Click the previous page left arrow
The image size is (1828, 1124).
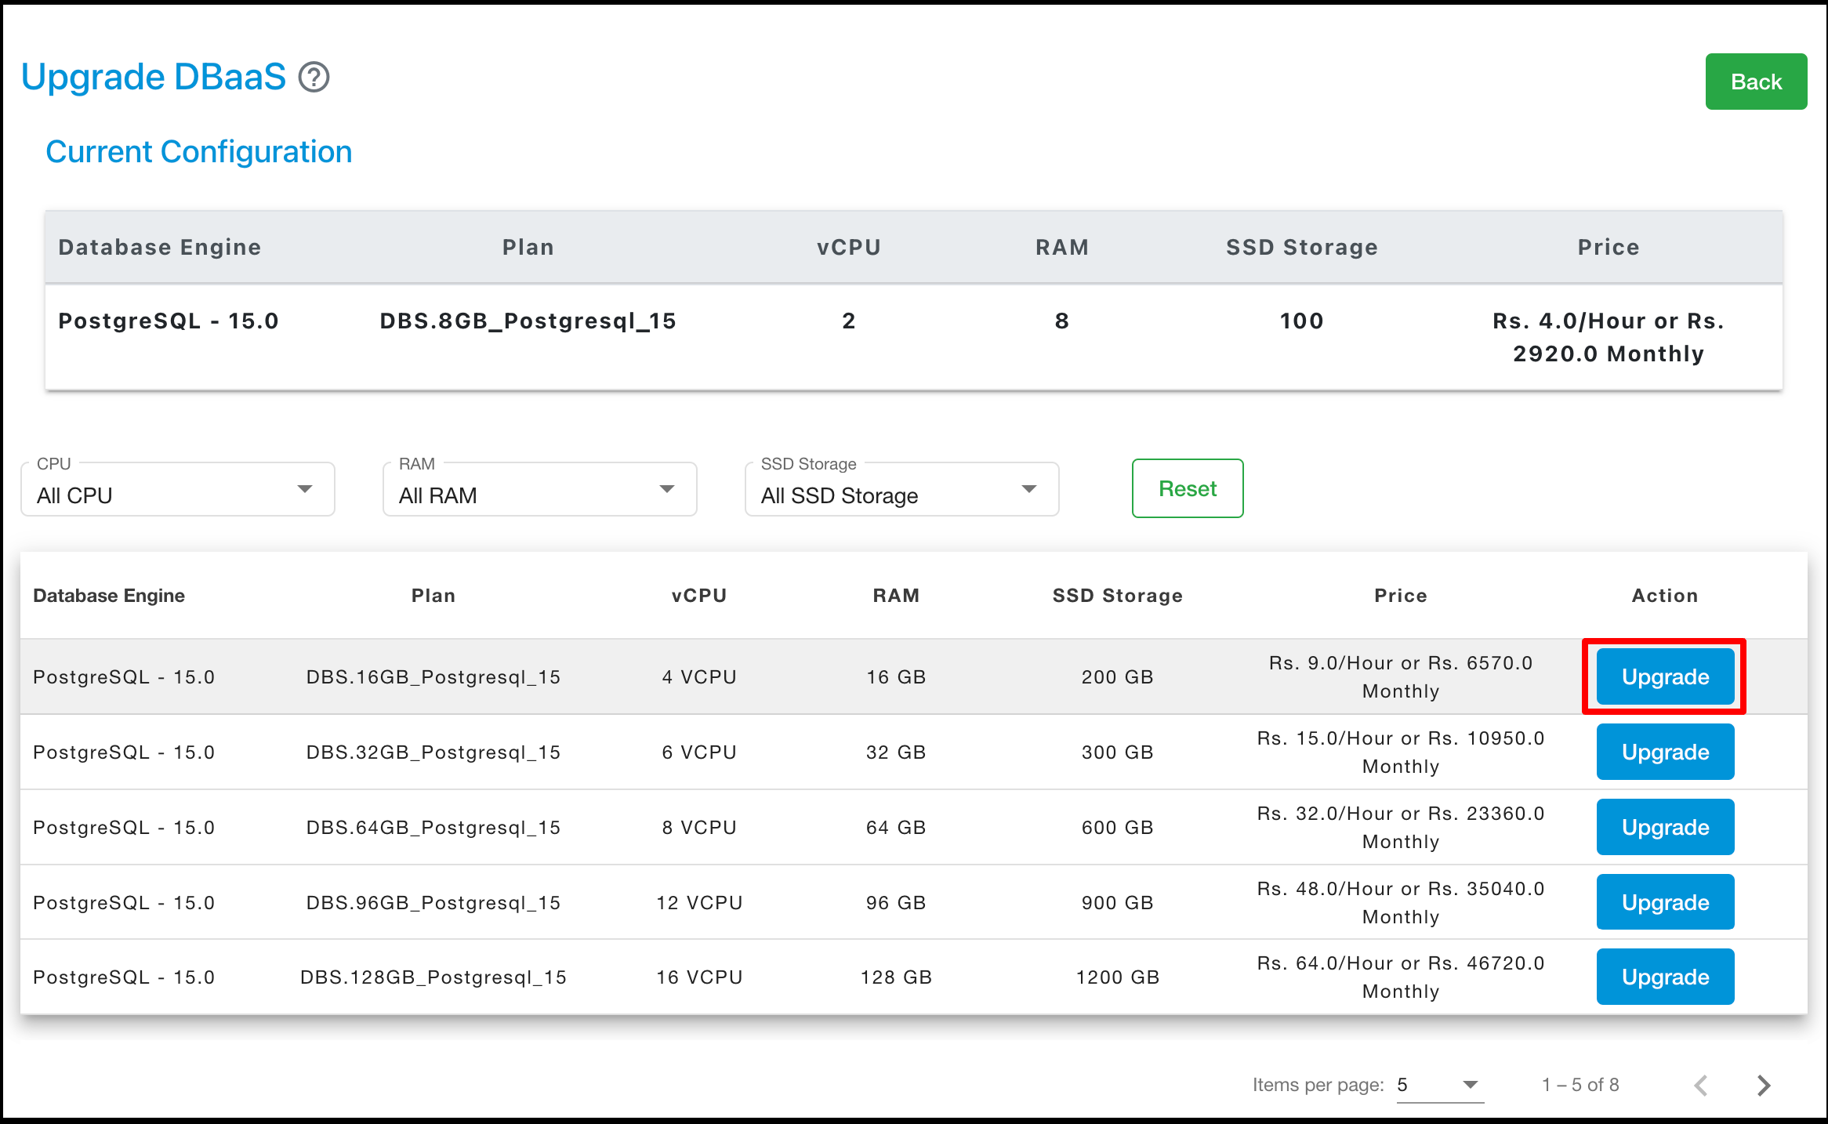click(x=1701, y=1085)
